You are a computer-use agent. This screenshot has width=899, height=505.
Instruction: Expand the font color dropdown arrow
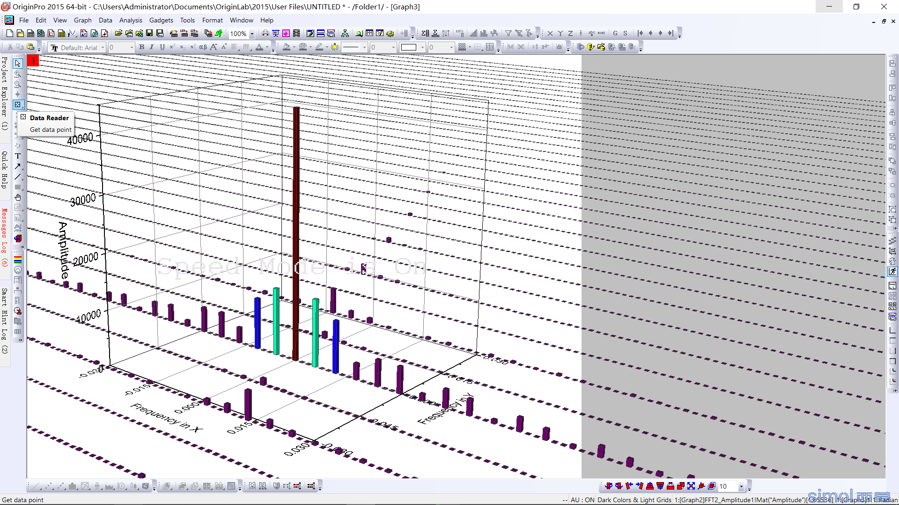tap(267, 48)
